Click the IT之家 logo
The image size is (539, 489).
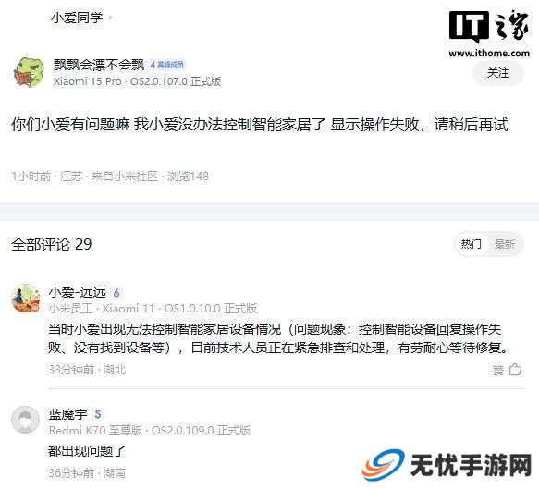pyautogui.click(x=489, y=27)
